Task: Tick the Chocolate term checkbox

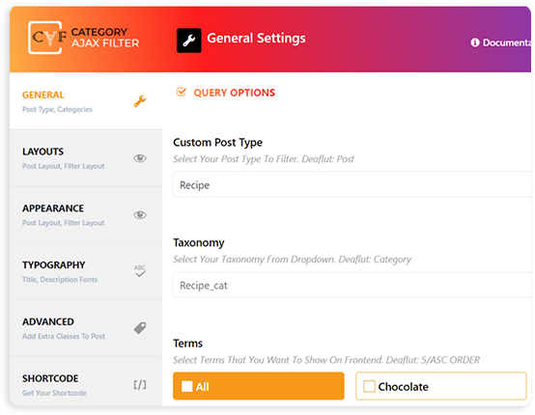Action: 369,386
